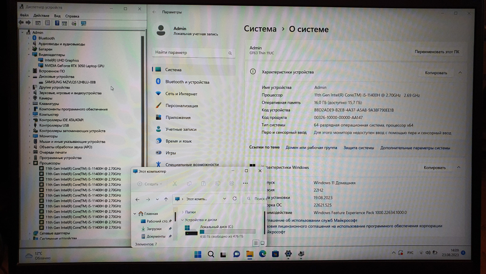This screenshot has width=486, height=274.
Task: Open Действие menu in Device Manager
Action: pyautogui.click(x=41, y=16)
